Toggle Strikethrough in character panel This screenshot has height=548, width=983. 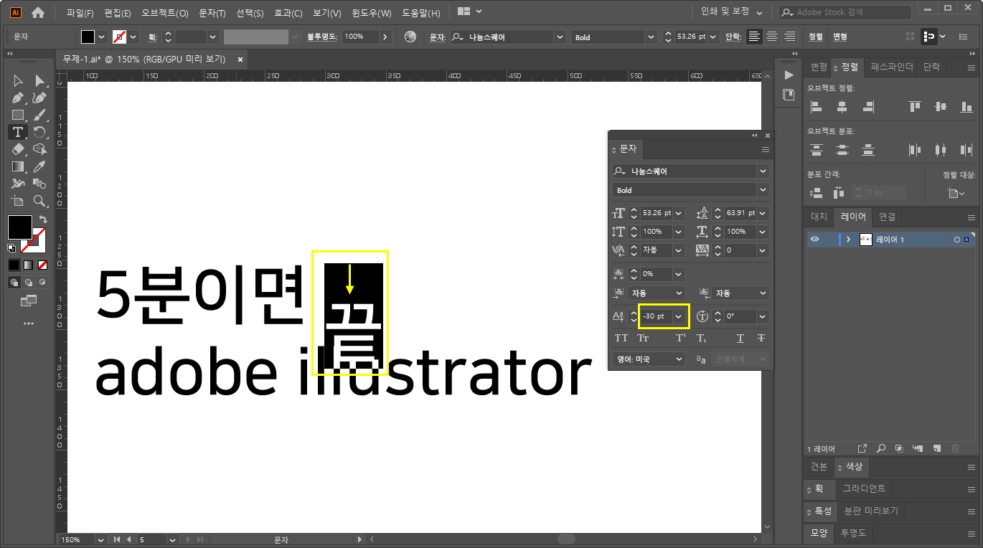[x=761, y=338]
